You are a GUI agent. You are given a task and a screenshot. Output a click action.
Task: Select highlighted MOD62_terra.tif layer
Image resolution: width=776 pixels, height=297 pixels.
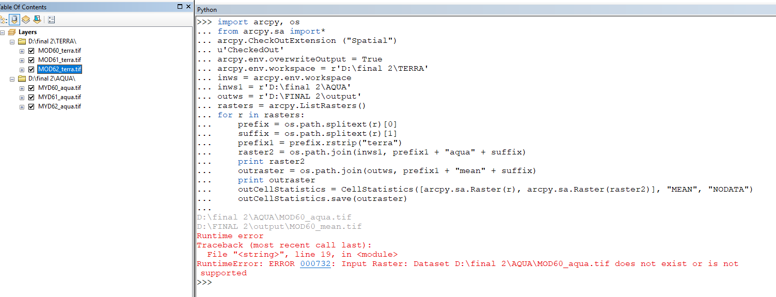click(x=59, y=69)
